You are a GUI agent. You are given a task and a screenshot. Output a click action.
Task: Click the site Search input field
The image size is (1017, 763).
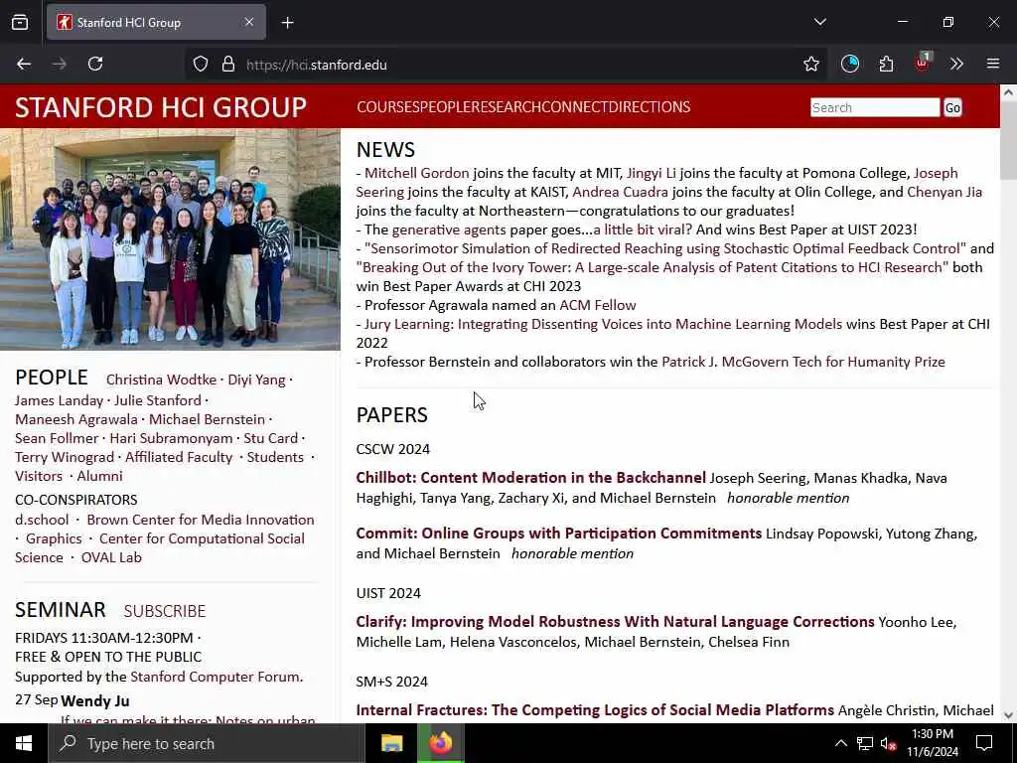click(x=875, y=107)
